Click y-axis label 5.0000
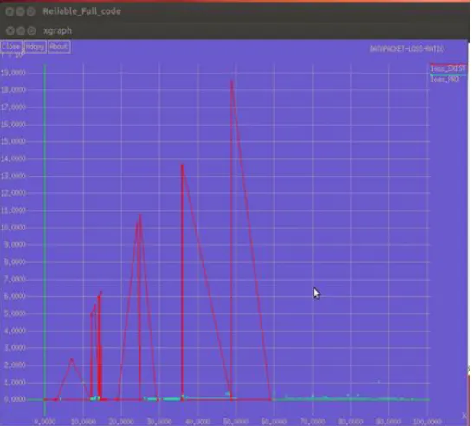472x426 pixels. 15,313
